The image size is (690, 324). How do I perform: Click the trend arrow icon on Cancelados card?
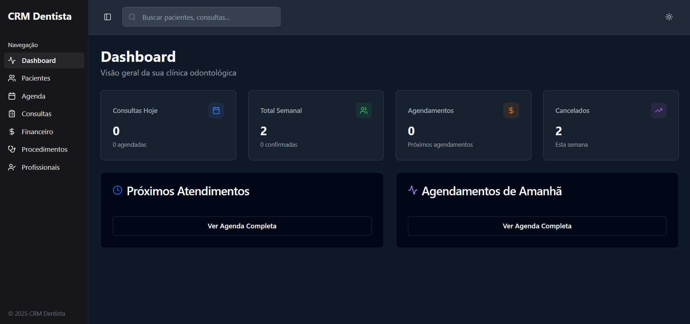pyautogui.click(x=658, y=110)
